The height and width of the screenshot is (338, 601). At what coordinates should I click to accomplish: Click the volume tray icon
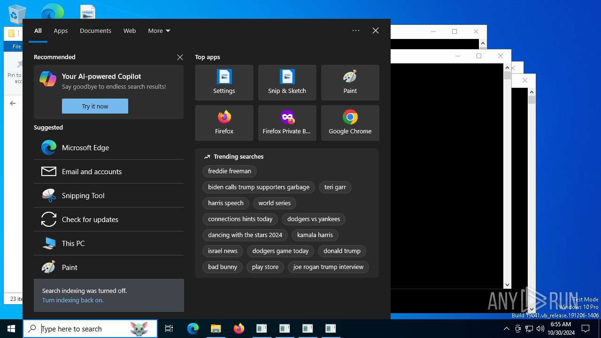coord(540,329)
